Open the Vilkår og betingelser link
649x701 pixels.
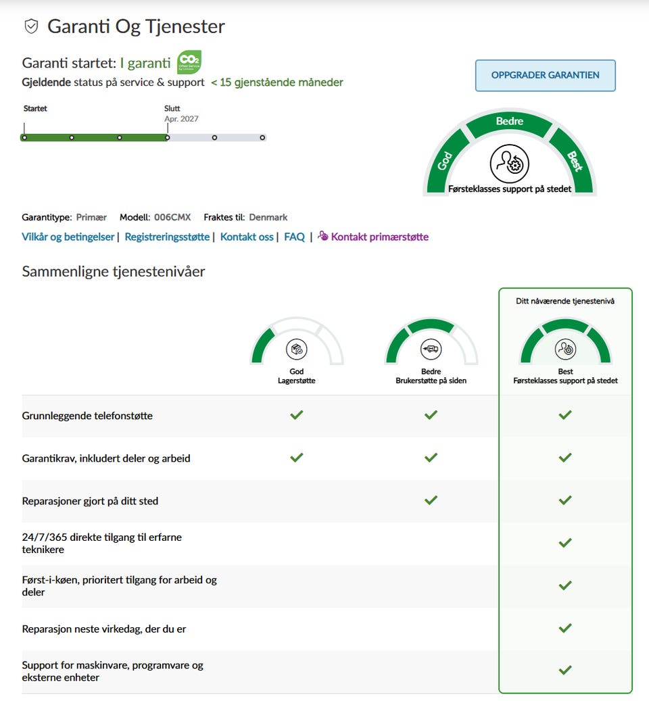click(68, 237)
